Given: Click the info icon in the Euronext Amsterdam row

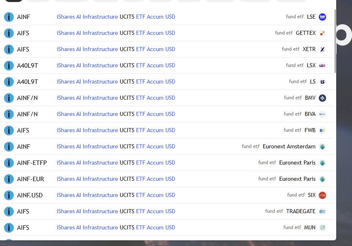Looking at the screenshot, I should pyautogui.click(x=9, y=147).
